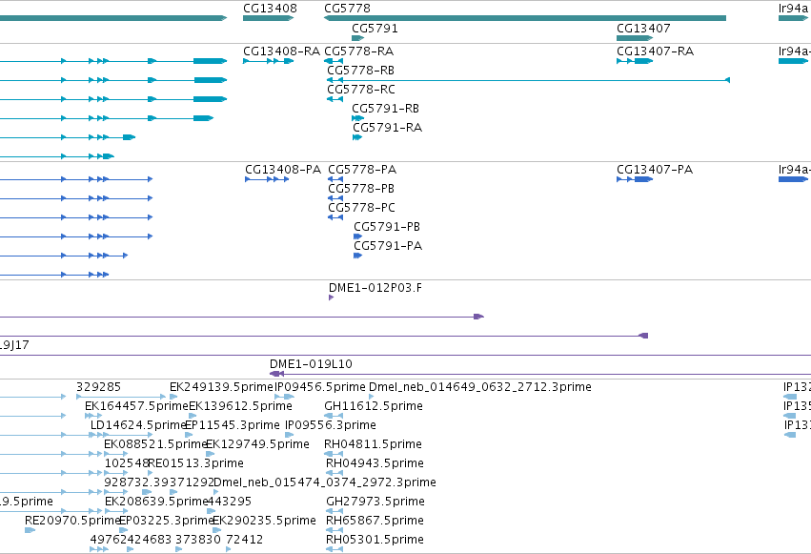Viewport: 811px width, 554px height.
Task: Select Dmel_neb_015474_0374_2972.3prime label
Action: (325, 482)
